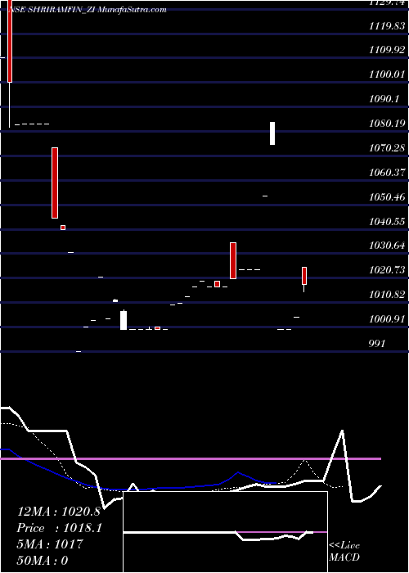The image size is (409, 573).
Task: Click the Live MACD inset chart box
Action: coord(225,532)
